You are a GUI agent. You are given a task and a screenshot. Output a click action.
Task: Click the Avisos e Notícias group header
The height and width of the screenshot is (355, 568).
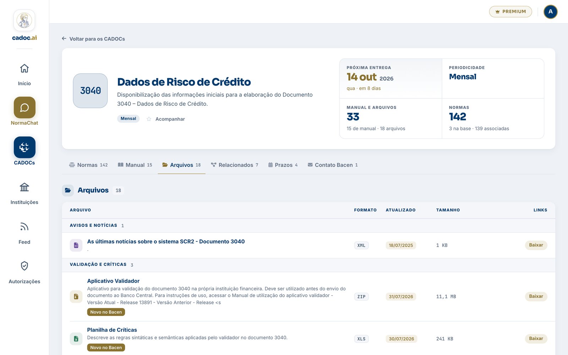click(308, 225)
